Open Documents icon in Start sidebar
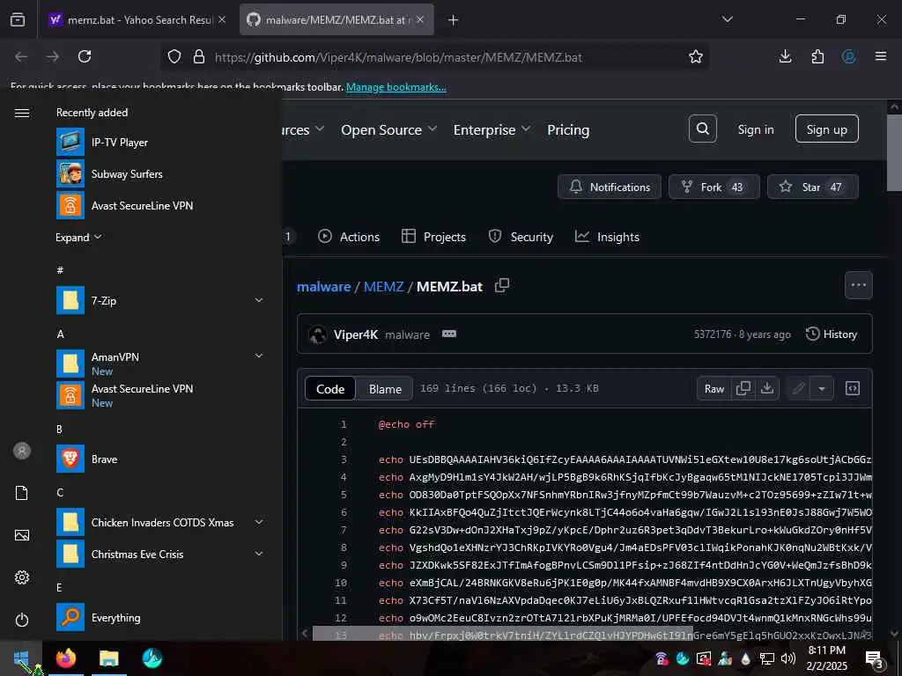This screenshot has width=902, height=676. point(22,493)
